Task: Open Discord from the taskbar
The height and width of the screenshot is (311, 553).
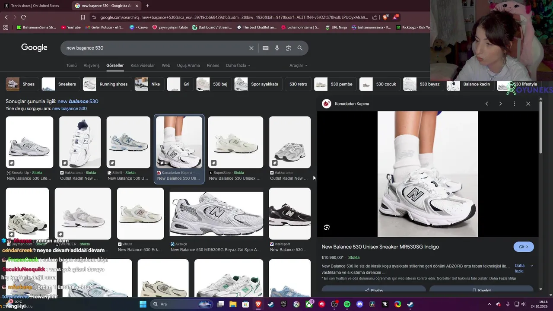Action: pyautogui.click(x=359, y=304)
